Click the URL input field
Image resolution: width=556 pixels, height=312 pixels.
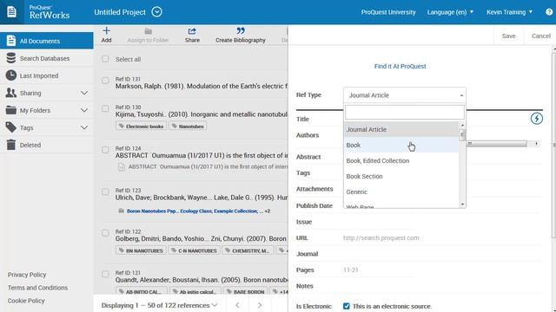(442, 238)
